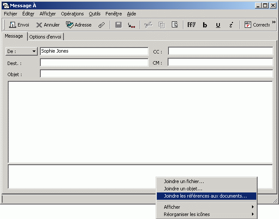
Task: Expand the Réorganiser les icônes submenu
Action: tap(207, 214)
